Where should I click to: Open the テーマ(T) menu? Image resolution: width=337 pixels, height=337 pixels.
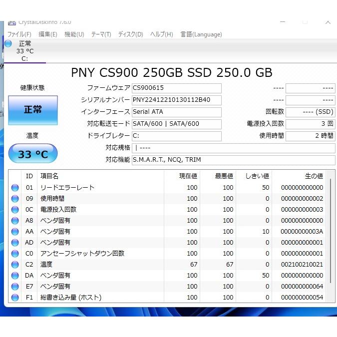101,34
